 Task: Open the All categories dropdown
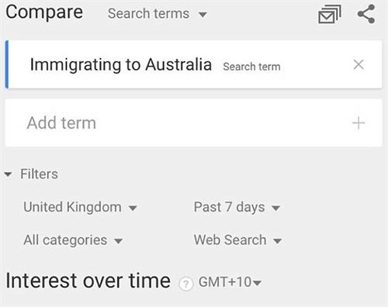(x=73, y=240)
